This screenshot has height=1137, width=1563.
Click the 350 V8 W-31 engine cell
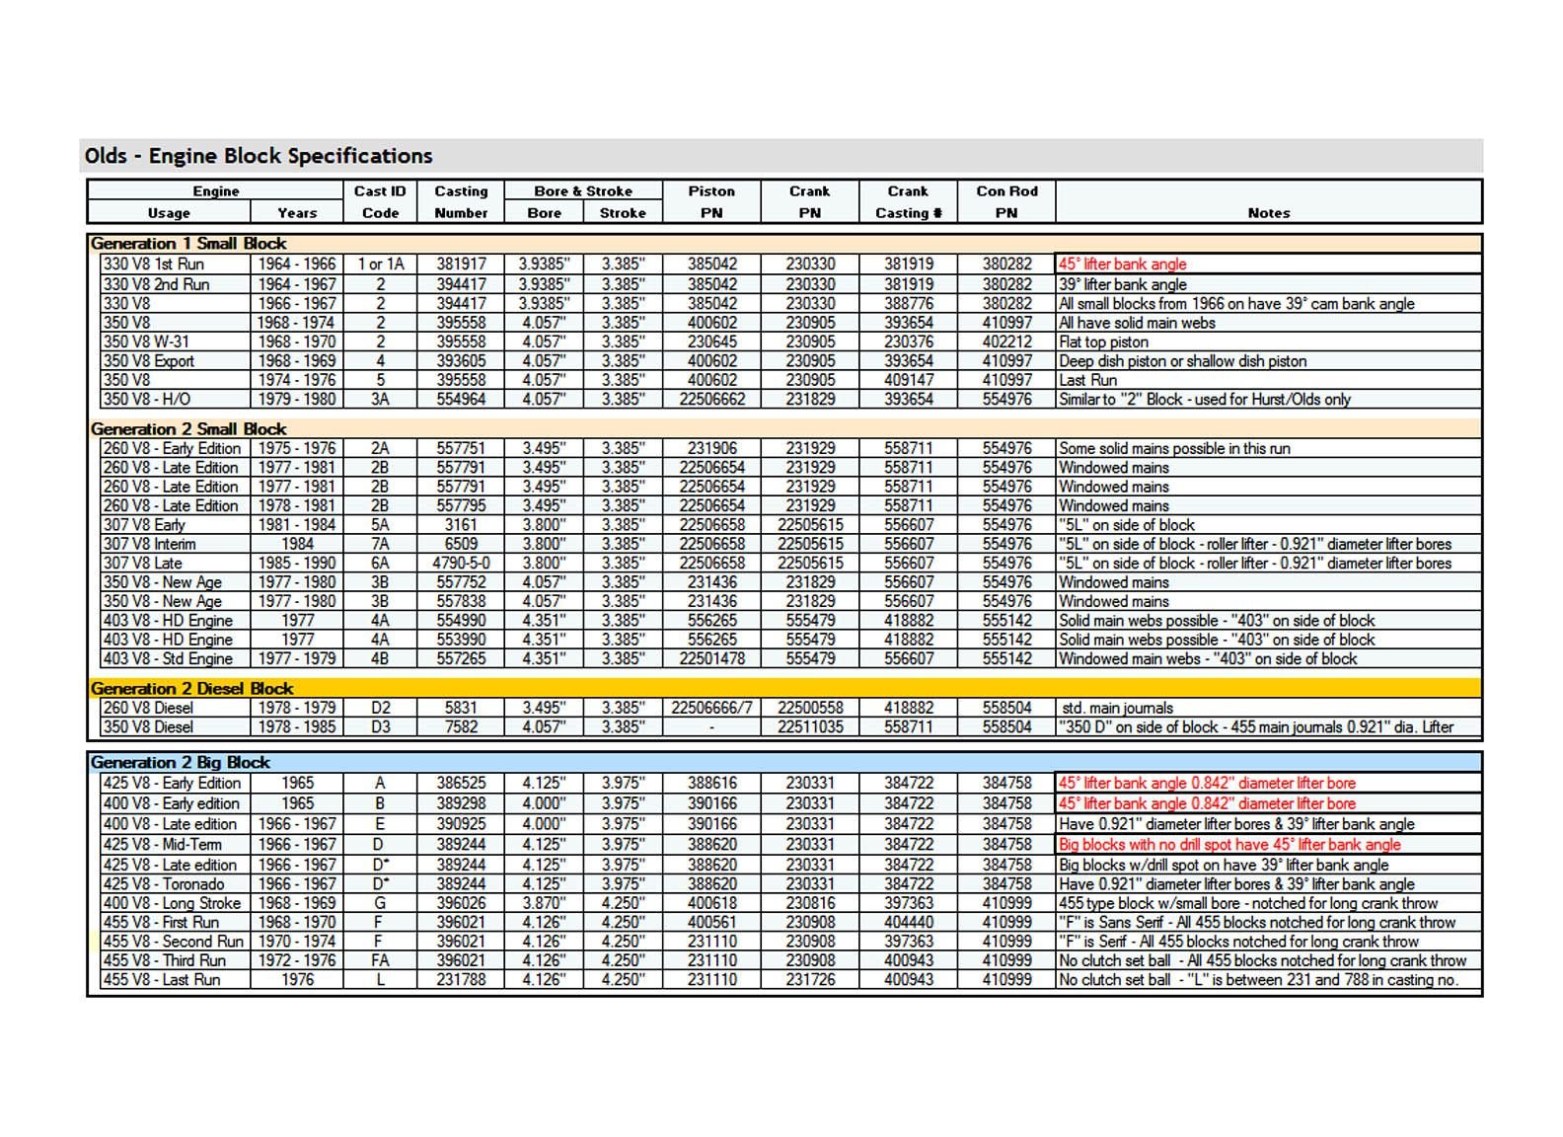[x=146, y=341]
